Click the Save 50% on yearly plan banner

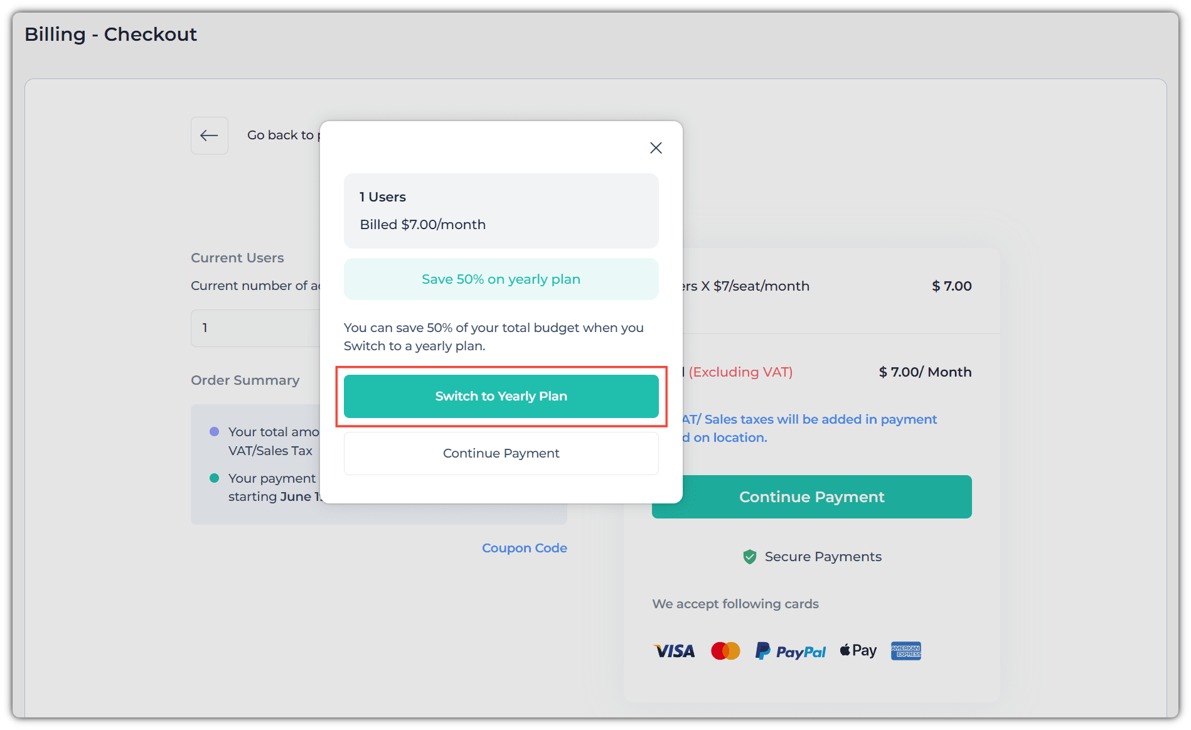click(501, 279)
